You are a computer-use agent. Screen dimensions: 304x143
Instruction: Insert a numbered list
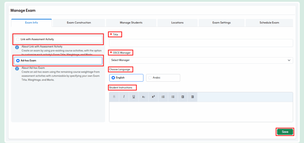tap(163, 97)
